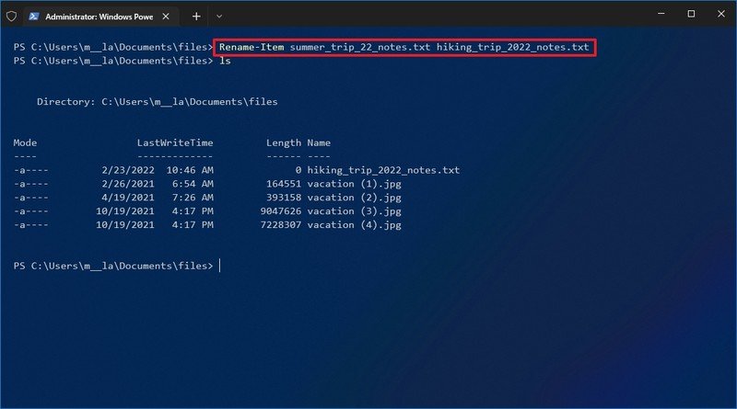Open a new tab with the plus button
Viewport: 737px width, 409px height.
click(x=196, y=16)
